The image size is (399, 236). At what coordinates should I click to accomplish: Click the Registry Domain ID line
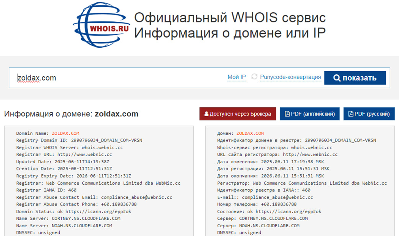[79, 140]
